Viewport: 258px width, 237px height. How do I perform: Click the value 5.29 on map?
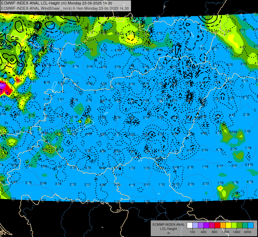[104, 50]
